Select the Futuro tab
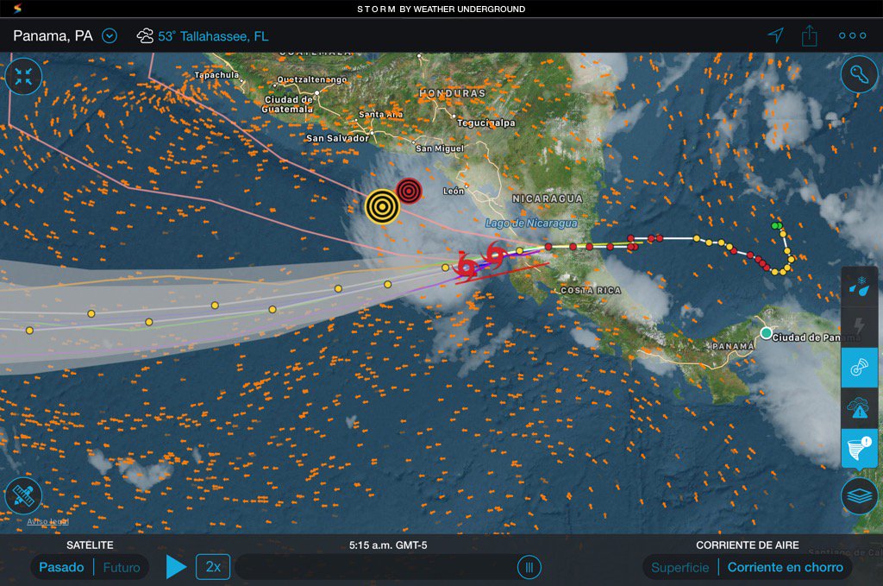883x586 pixels. [x=122, y=567]
